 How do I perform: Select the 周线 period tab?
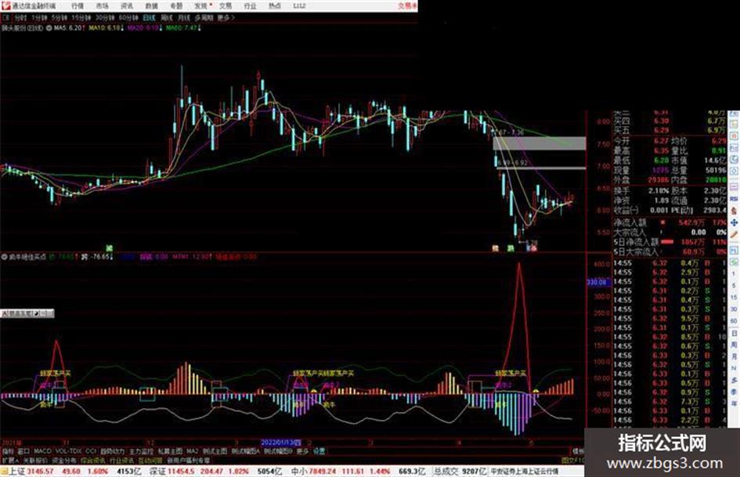167,17
